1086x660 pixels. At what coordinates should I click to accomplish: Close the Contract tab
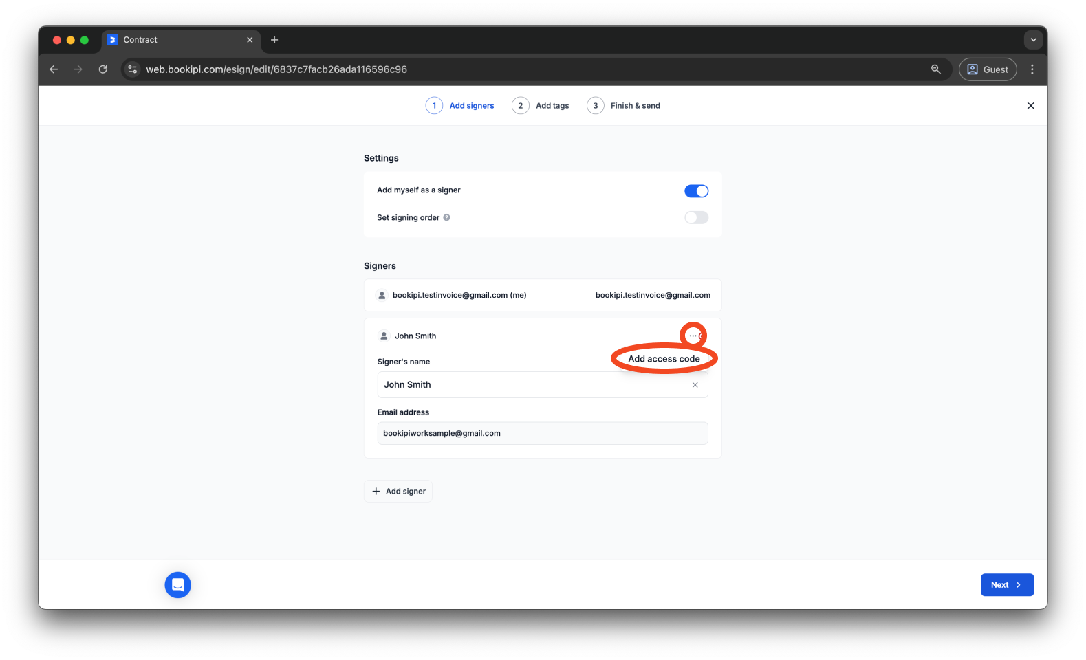point(250,40)
